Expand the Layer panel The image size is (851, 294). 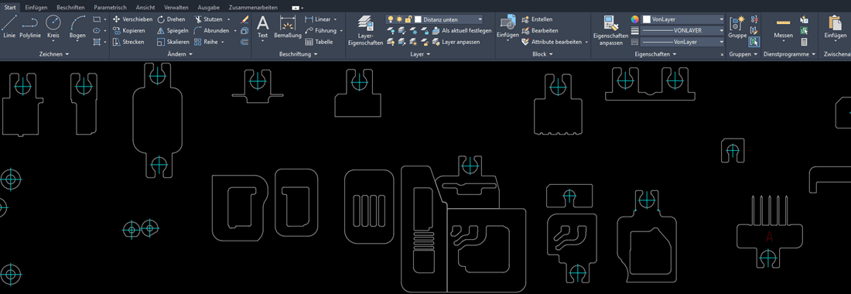coord(420,54)
